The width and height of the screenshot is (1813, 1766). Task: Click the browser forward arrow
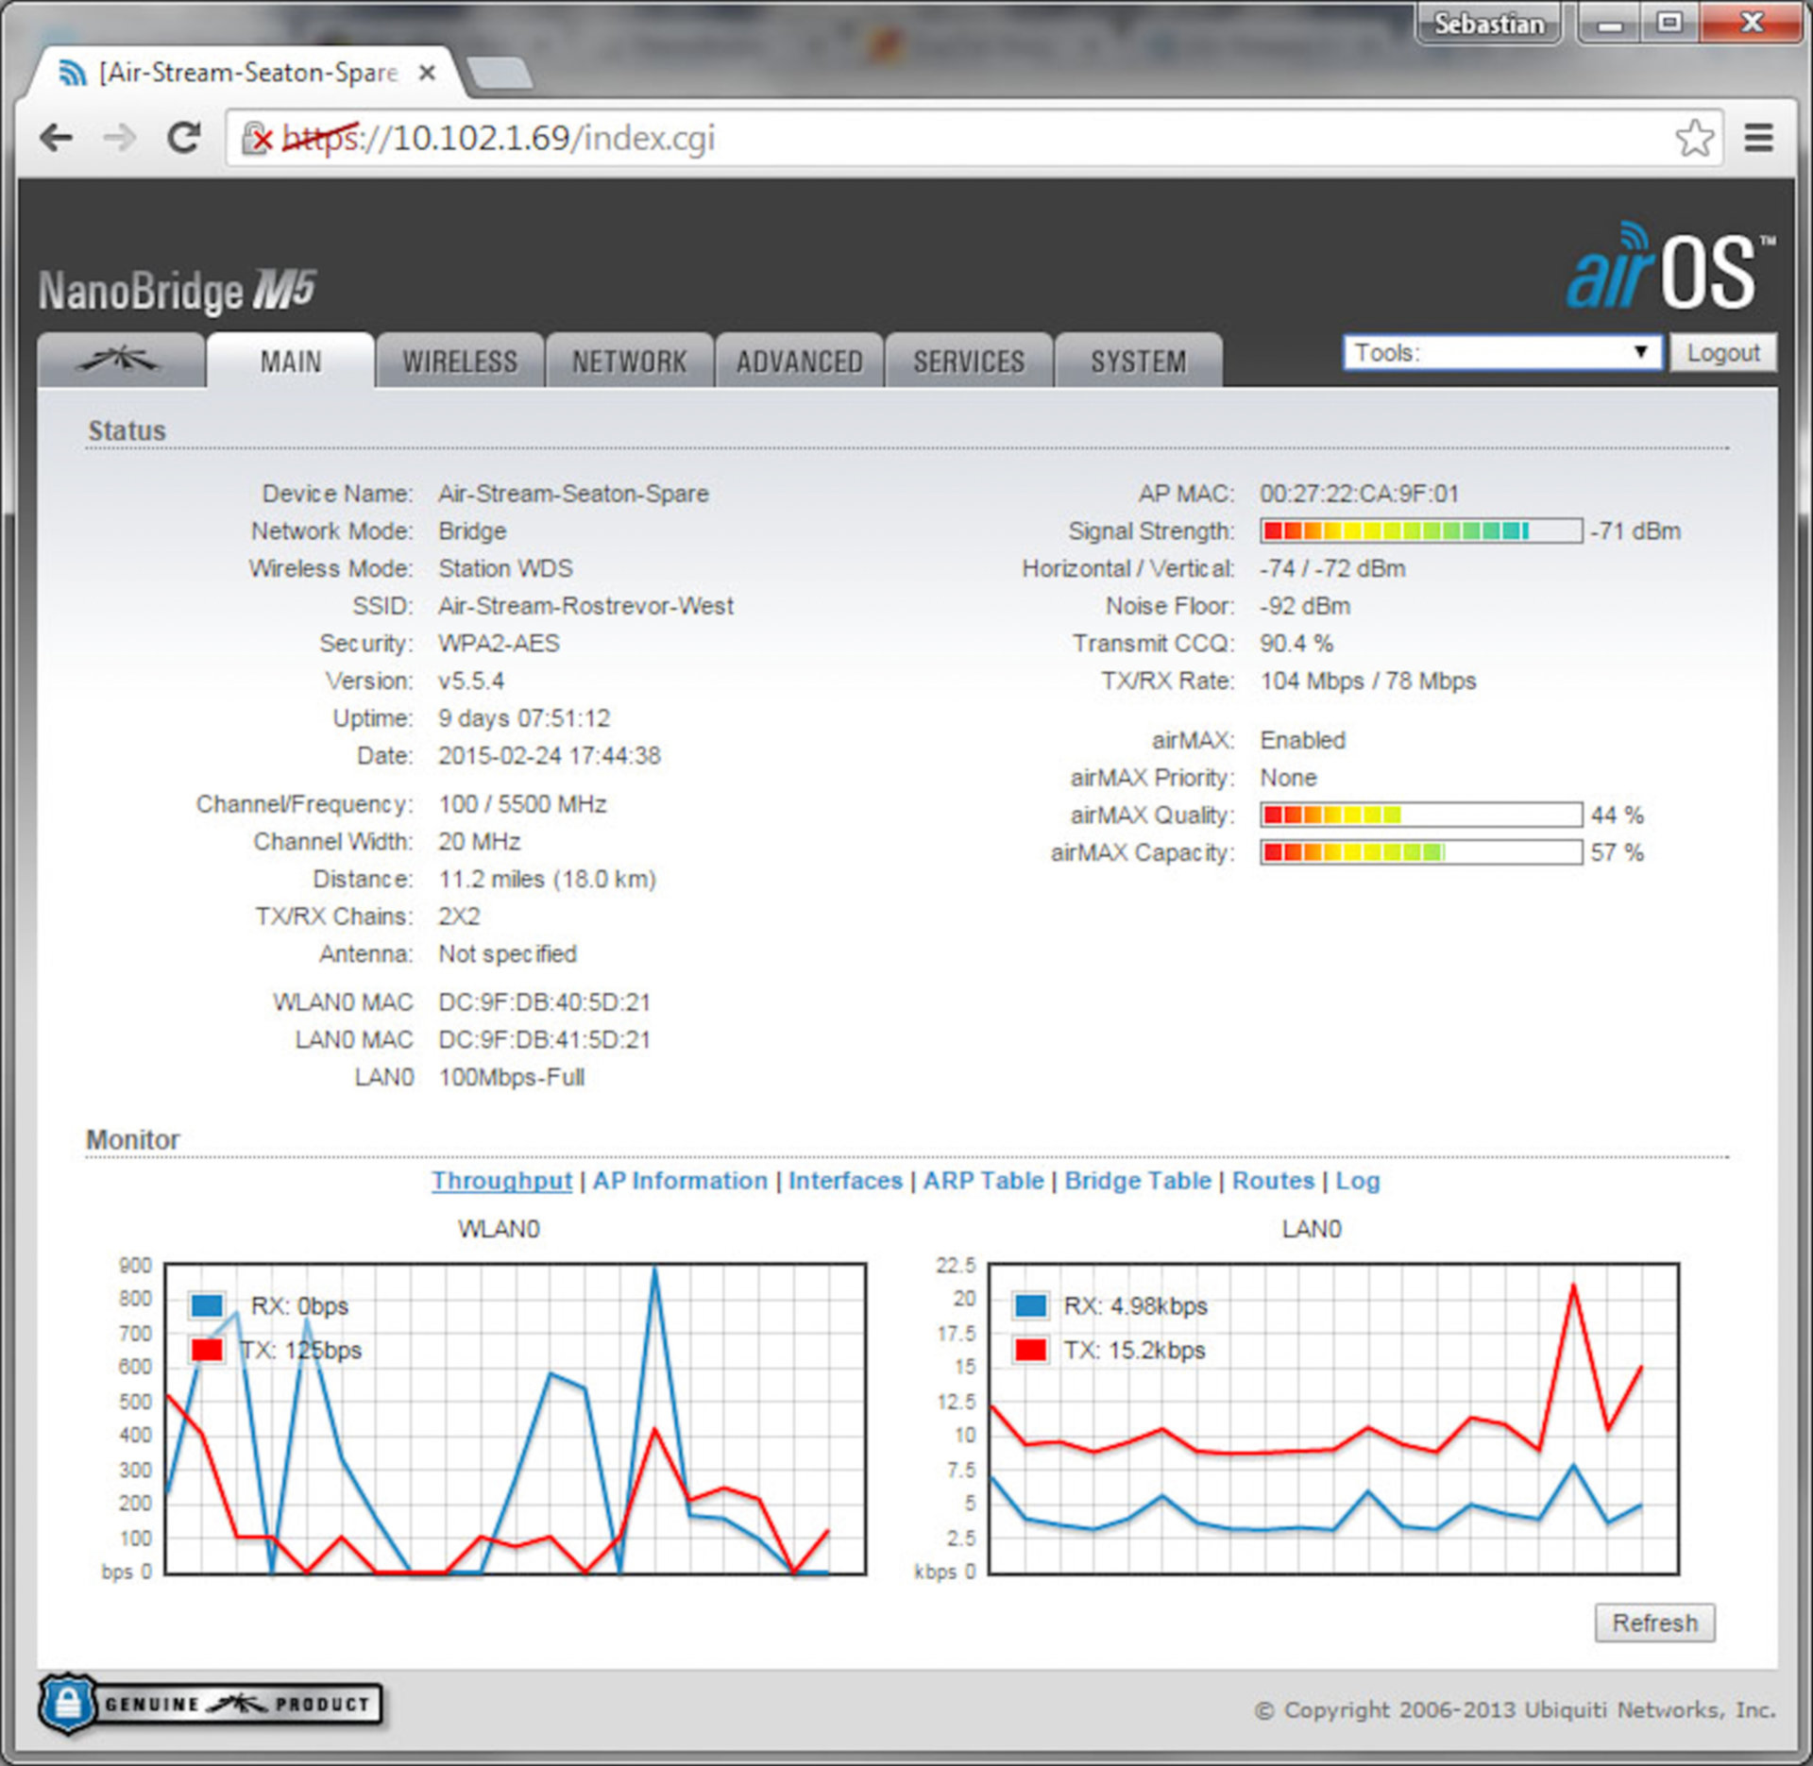tap(120, 138)
